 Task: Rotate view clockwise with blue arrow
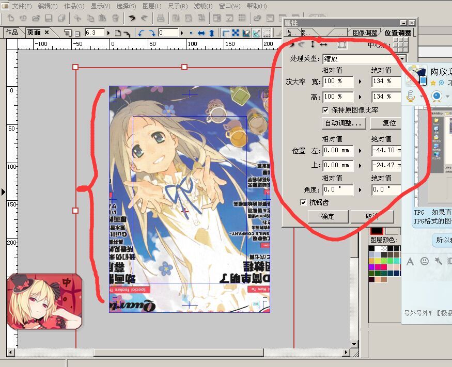[152, 33]
